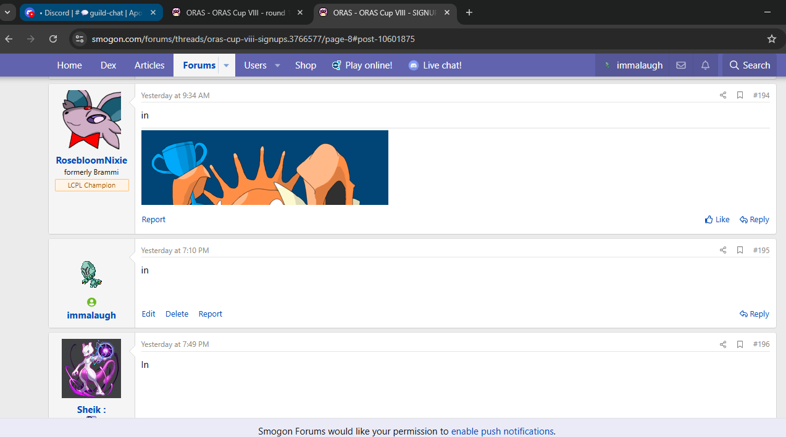Expand the Users dropdown arrow
Image resolution: width=786 pixels, height=437 pixels.
point(277,65)
